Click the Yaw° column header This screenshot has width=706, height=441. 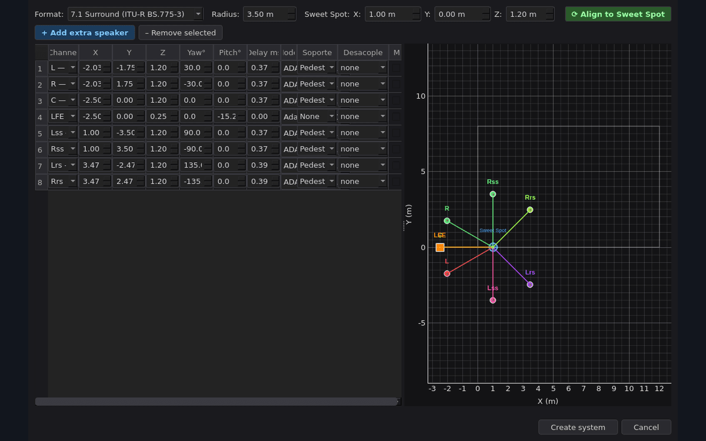[x=196, y=52]
